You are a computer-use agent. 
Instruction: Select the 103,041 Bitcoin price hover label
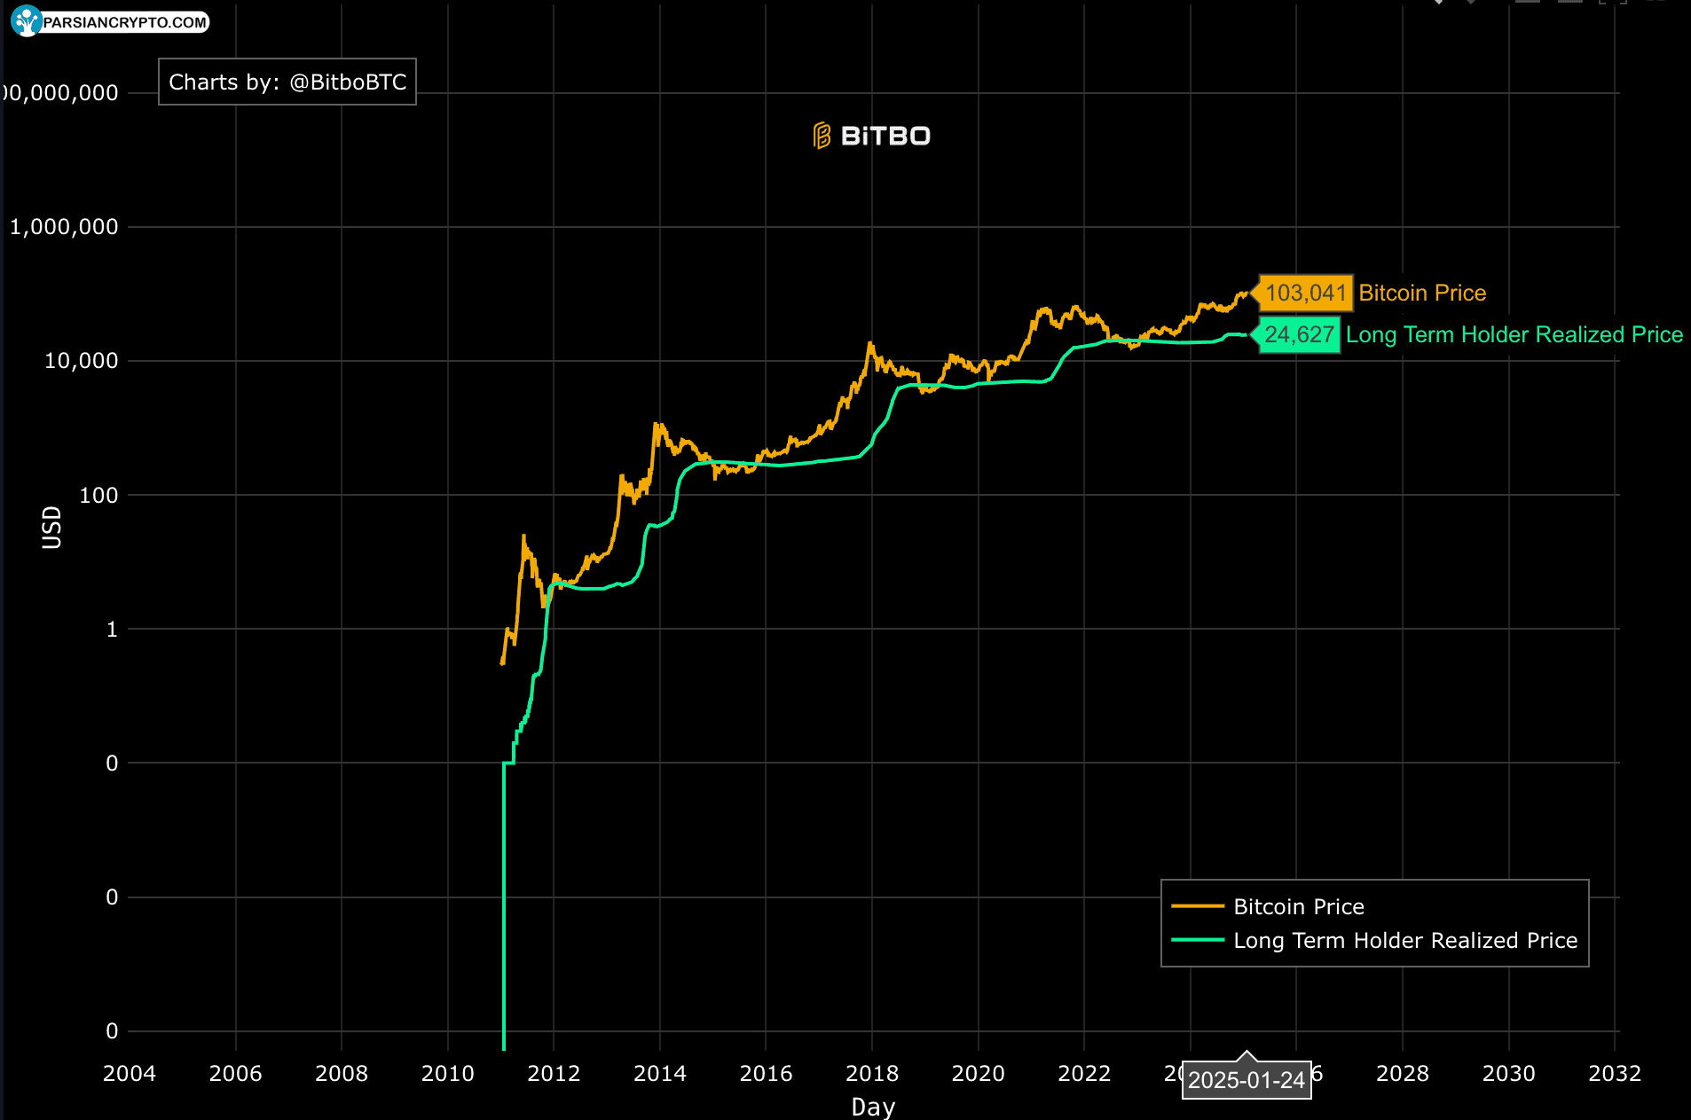pos(1306,293)
